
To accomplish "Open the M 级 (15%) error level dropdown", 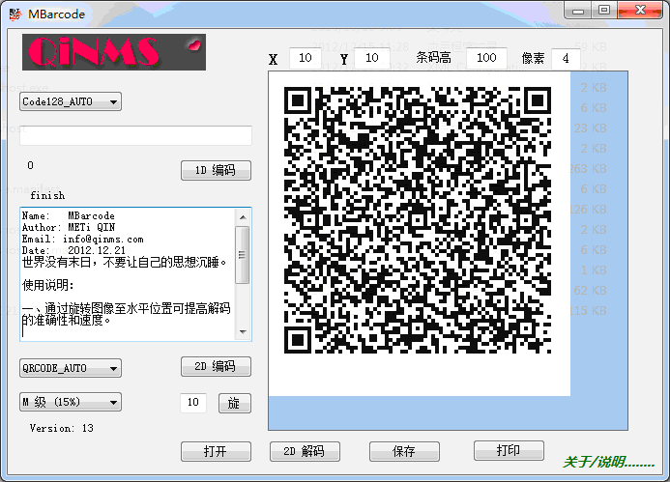I will click(71, 402).
